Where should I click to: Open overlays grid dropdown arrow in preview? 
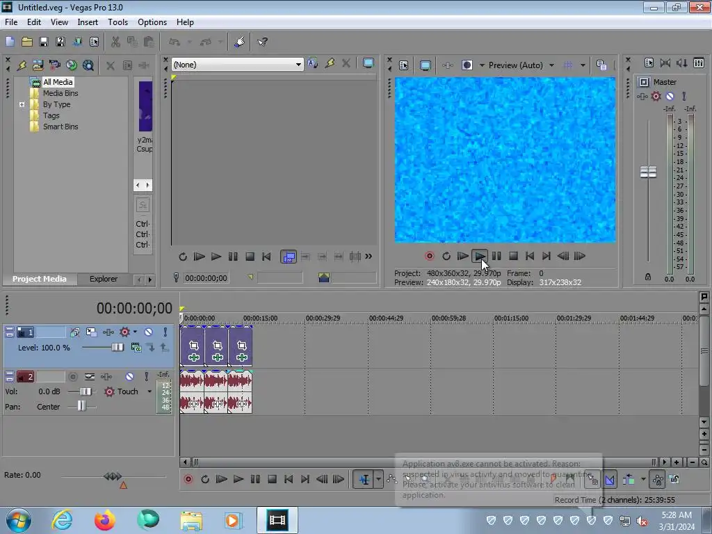pyautogui.click(x=583, y=65)
